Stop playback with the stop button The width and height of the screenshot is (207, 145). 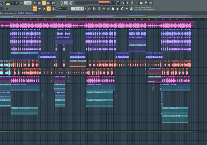pos(17,3)
